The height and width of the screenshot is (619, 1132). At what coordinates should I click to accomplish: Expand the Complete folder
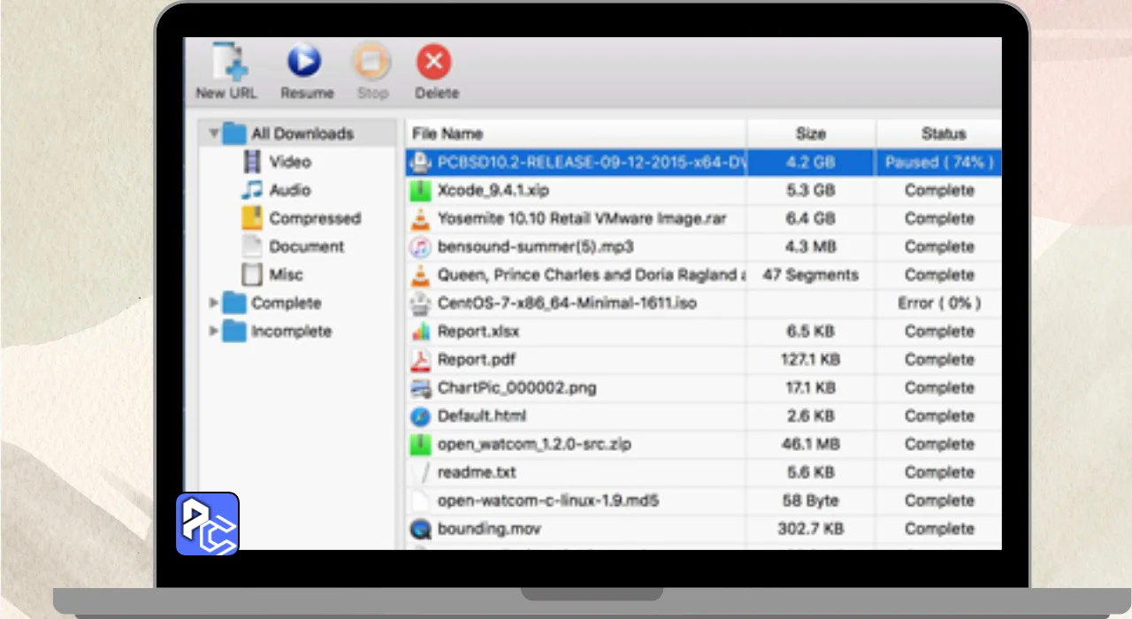pos(214,303)
